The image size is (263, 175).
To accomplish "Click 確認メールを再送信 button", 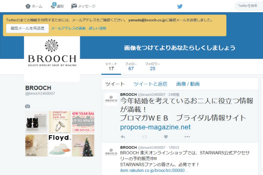I will click(x=27, y=28).
